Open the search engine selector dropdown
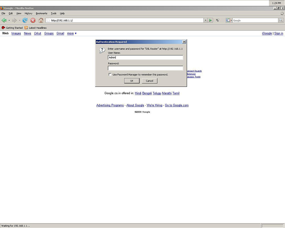This screenshot has height=228, width=285. point(229,20)
